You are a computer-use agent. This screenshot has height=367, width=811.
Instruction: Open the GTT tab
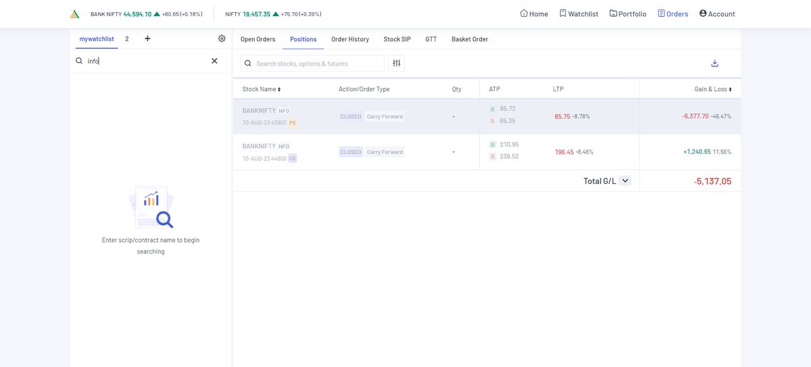click(x=431, y=39)
